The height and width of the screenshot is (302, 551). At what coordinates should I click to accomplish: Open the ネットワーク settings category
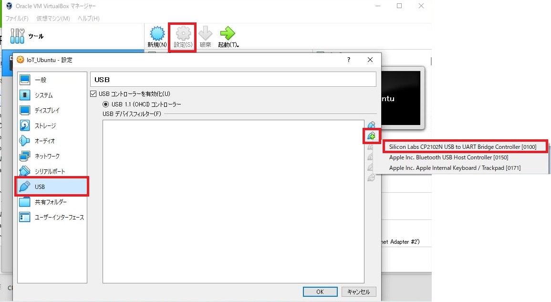click(x=52, y=156)
